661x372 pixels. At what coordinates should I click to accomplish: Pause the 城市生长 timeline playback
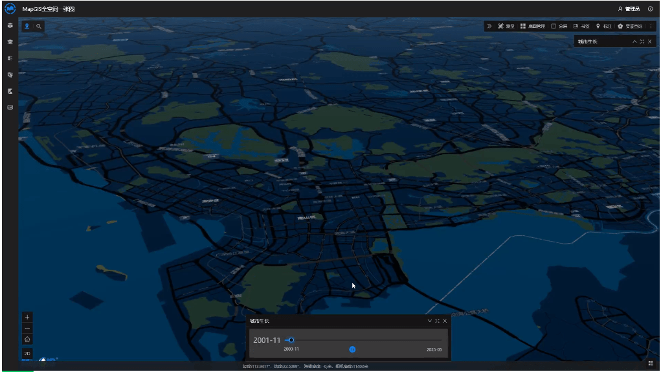coord(352,349)
